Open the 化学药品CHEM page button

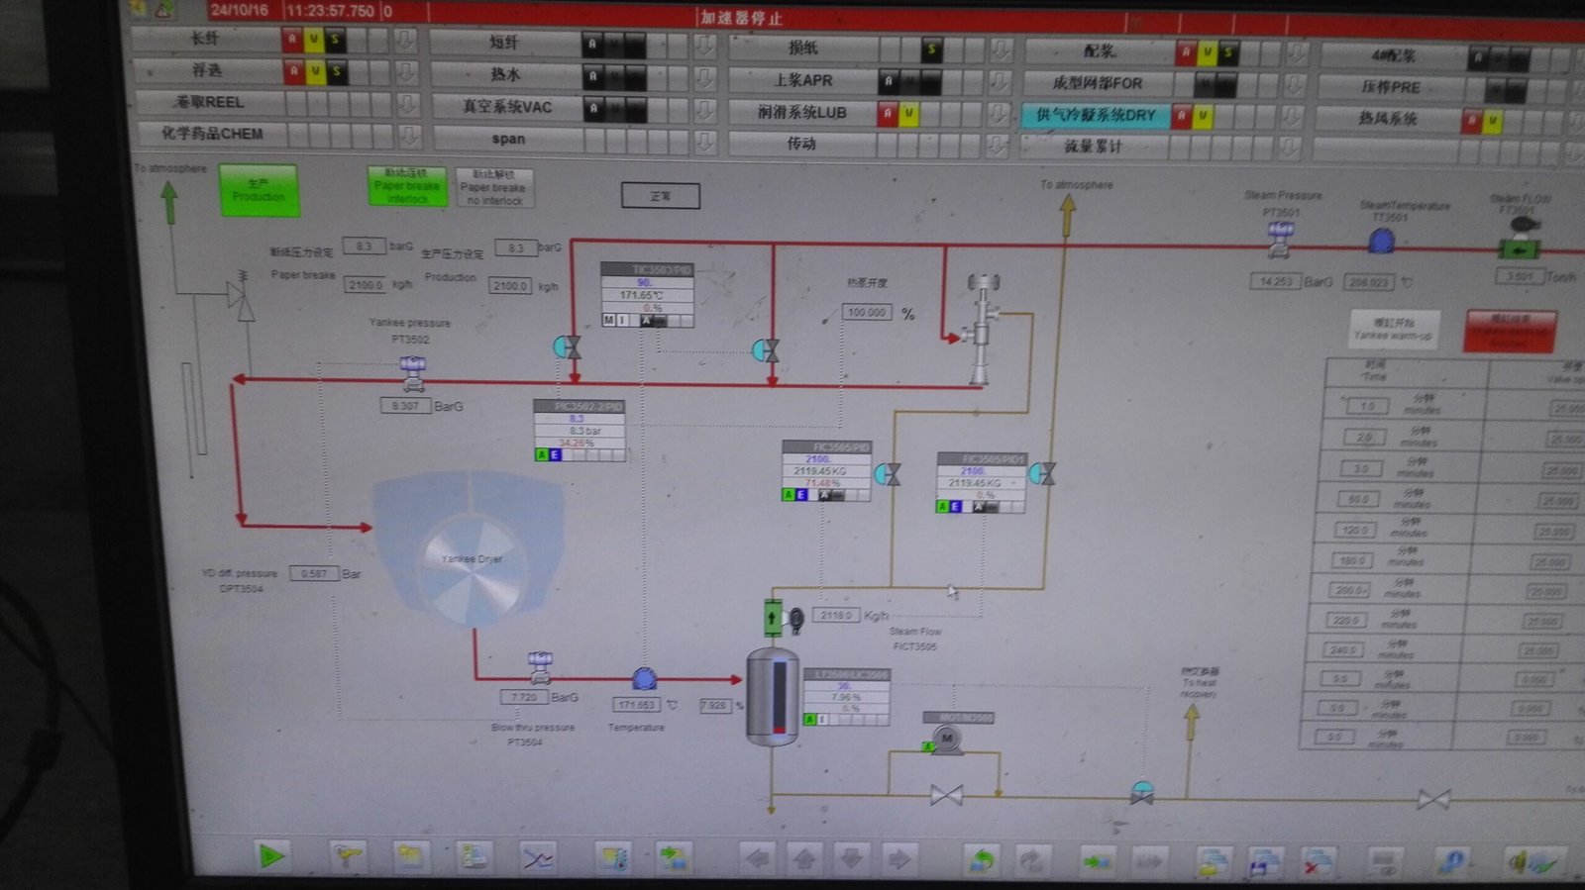coord(212,134)
